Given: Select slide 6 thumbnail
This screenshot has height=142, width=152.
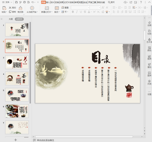Looking at the screenshot, I should 17,111.
